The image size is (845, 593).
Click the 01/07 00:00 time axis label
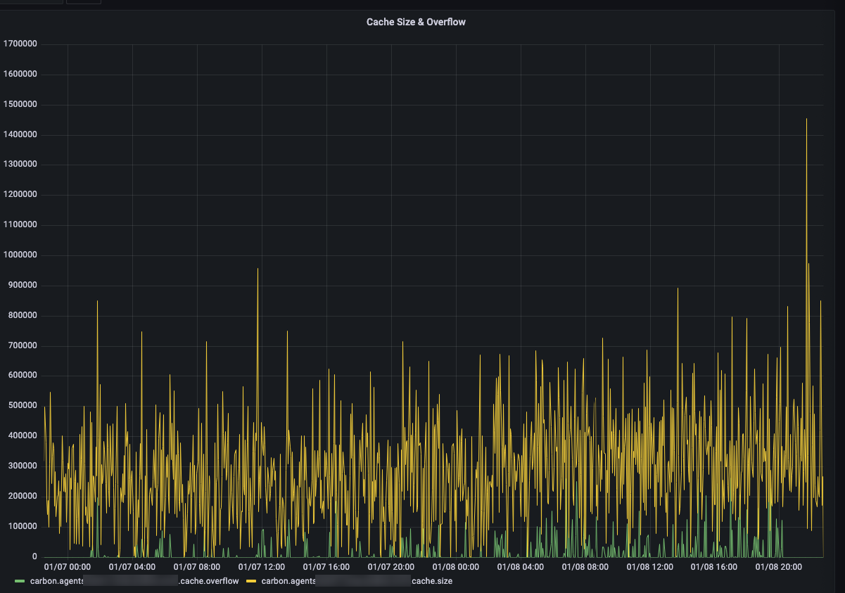tap(68, 566)
